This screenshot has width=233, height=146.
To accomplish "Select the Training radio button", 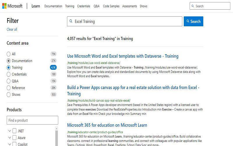I will 9,67.
